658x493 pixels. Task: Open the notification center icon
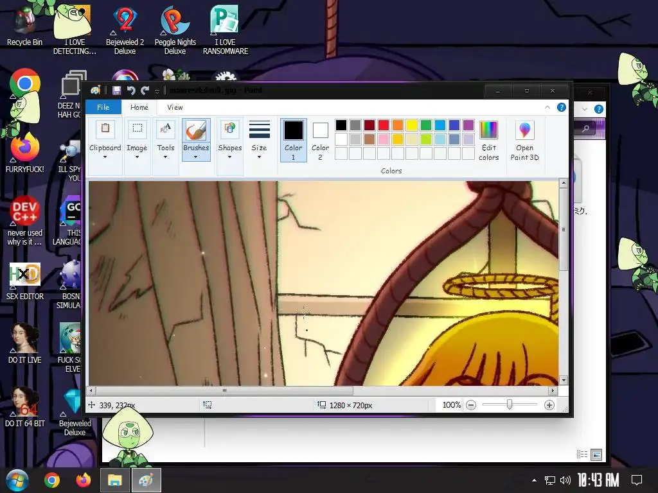tap(637, 480)
